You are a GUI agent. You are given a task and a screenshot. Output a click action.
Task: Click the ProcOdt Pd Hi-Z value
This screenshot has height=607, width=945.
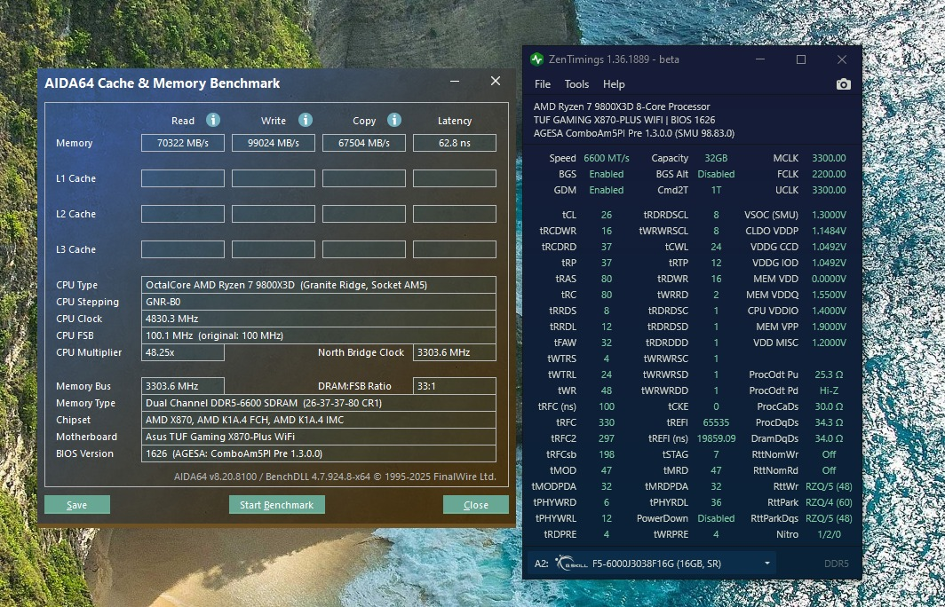click(829, 390)
